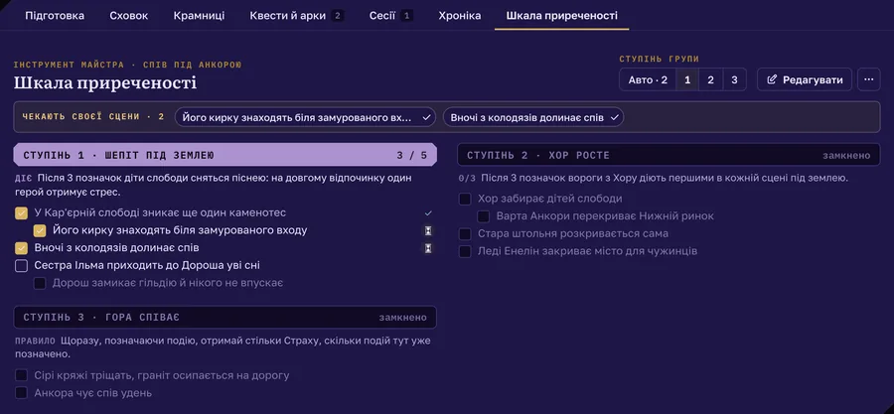The image size is (894, 414).
Task: Click the "замкнено" label on the Ступінь 2 header
Action: pyautogui.click(x=846, y=156)
